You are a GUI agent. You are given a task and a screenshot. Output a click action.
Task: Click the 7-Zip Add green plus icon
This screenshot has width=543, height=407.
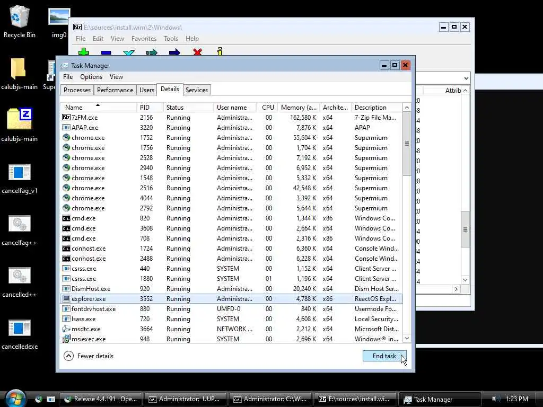[83, 52]
